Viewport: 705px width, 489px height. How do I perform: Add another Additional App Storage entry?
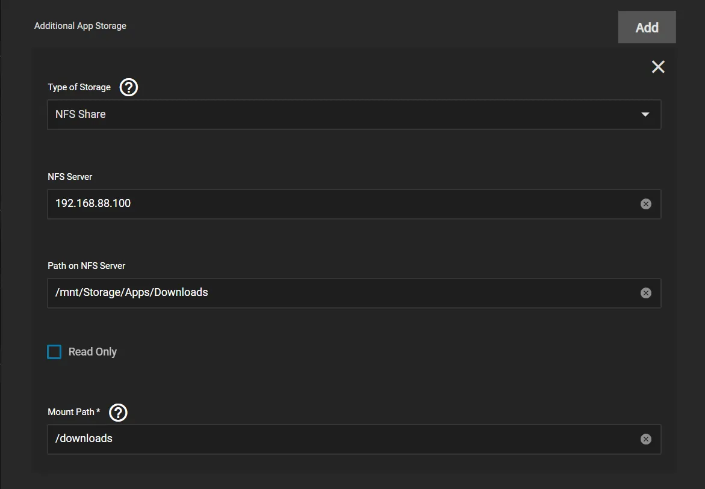[x=647, y=28]
